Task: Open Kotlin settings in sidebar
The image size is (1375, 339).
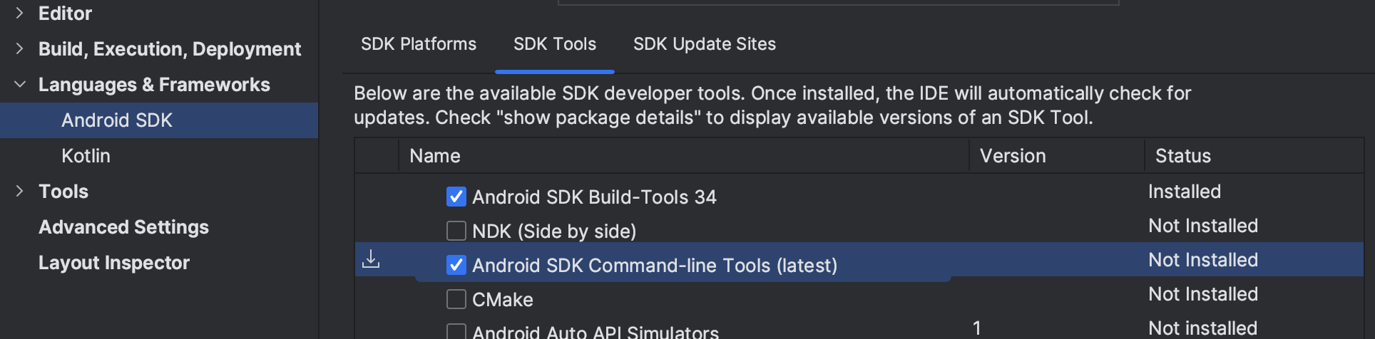Action: coord(86,155)
